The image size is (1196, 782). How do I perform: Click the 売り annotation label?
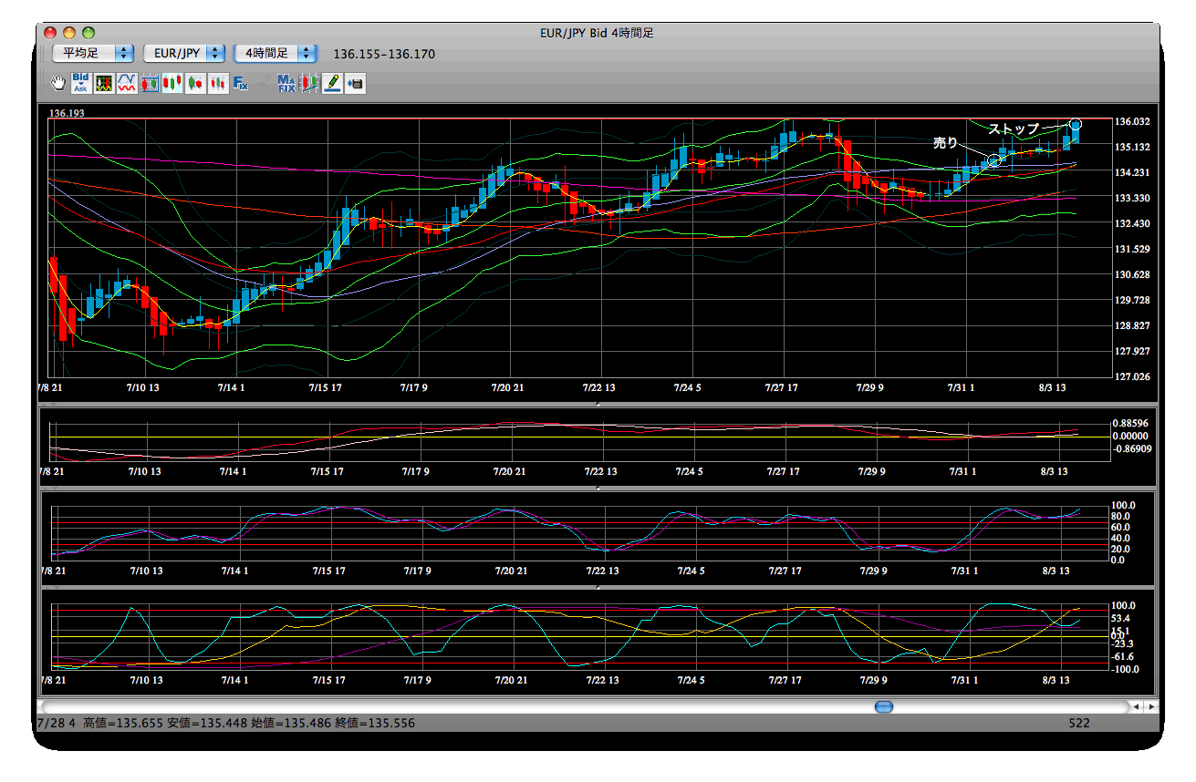[946, 143]
